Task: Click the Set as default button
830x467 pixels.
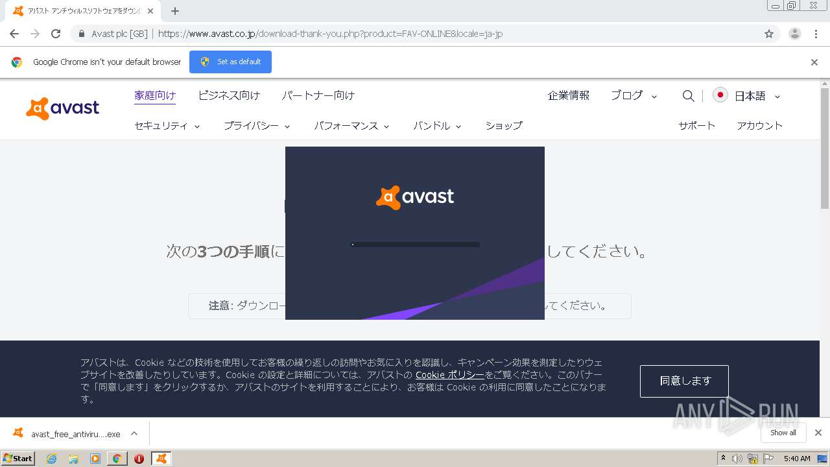Action: pyautogui.click(x=230, y=62)
